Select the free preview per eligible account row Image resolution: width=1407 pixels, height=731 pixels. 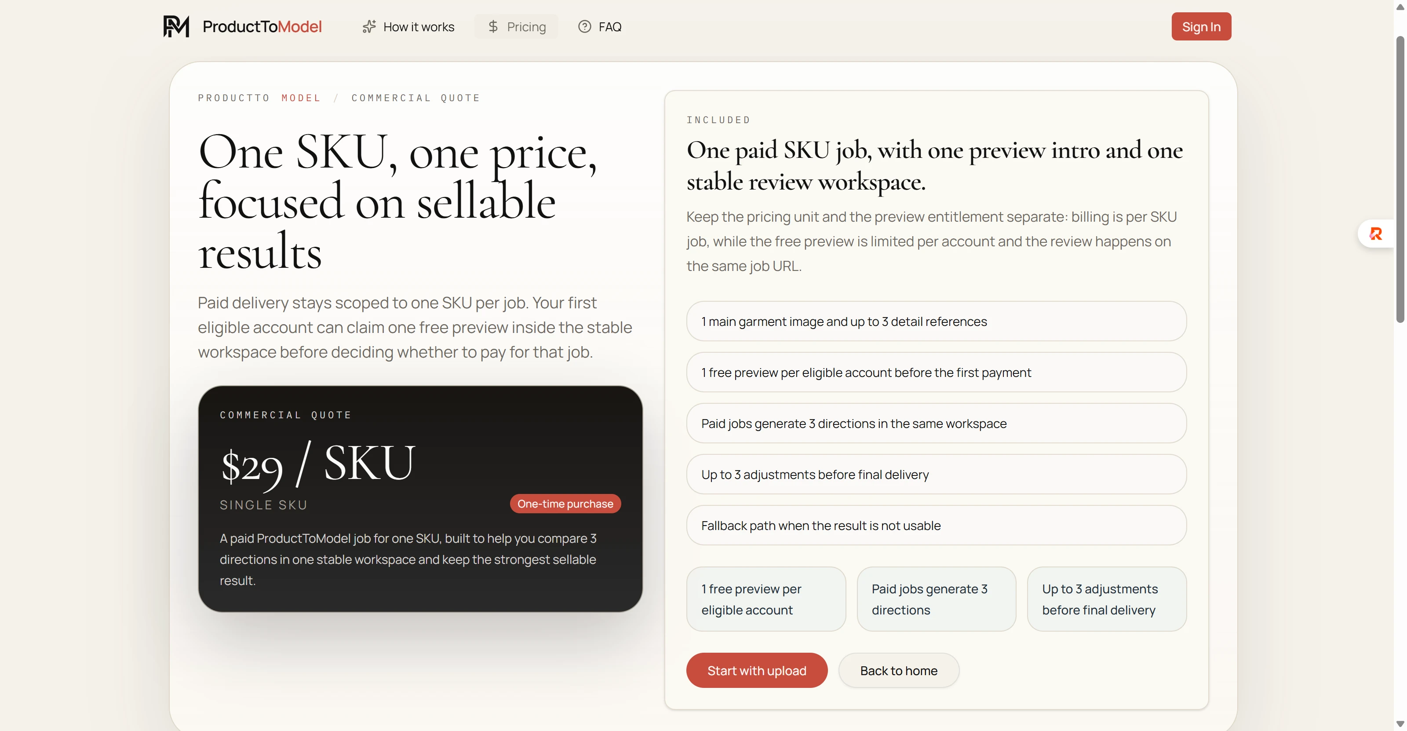click(x=936, y=373)
